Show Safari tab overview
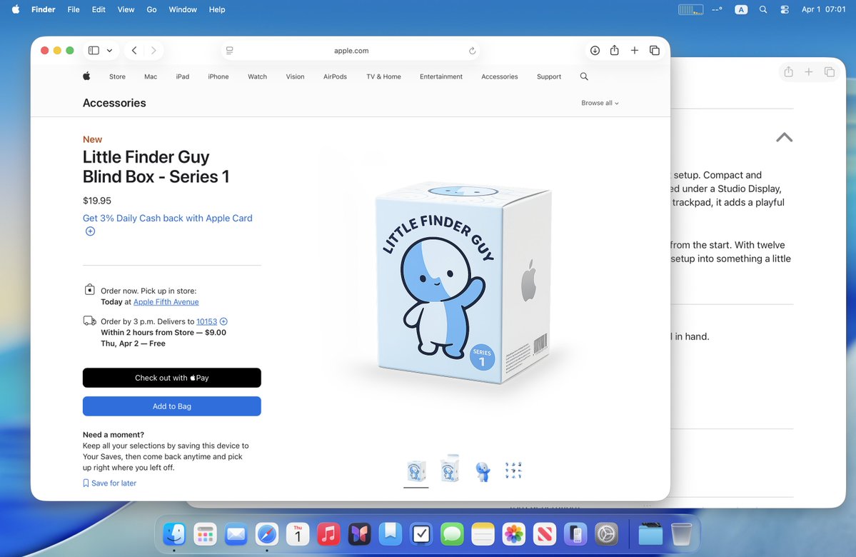 click(655, 50)
